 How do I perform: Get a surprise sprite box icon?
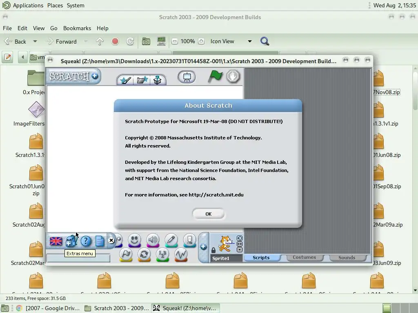pyautogui.click(x=157, y=80)
